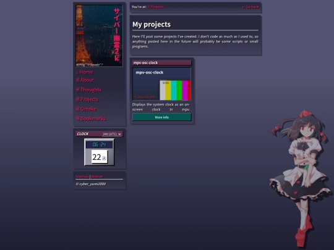Open More info for mpv-osc-clock
The image size is (334, 250).
[x=162, y=117]
